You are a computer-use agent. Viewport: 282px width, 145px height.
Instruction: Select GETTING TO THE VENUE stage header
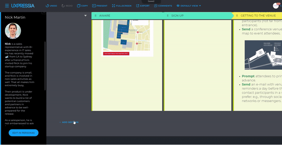pos(257,15)
